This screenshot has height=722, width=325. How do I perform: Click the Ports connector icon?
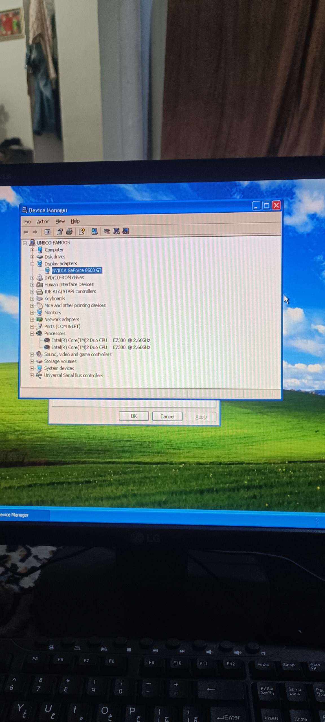click(x=39, y=326)
